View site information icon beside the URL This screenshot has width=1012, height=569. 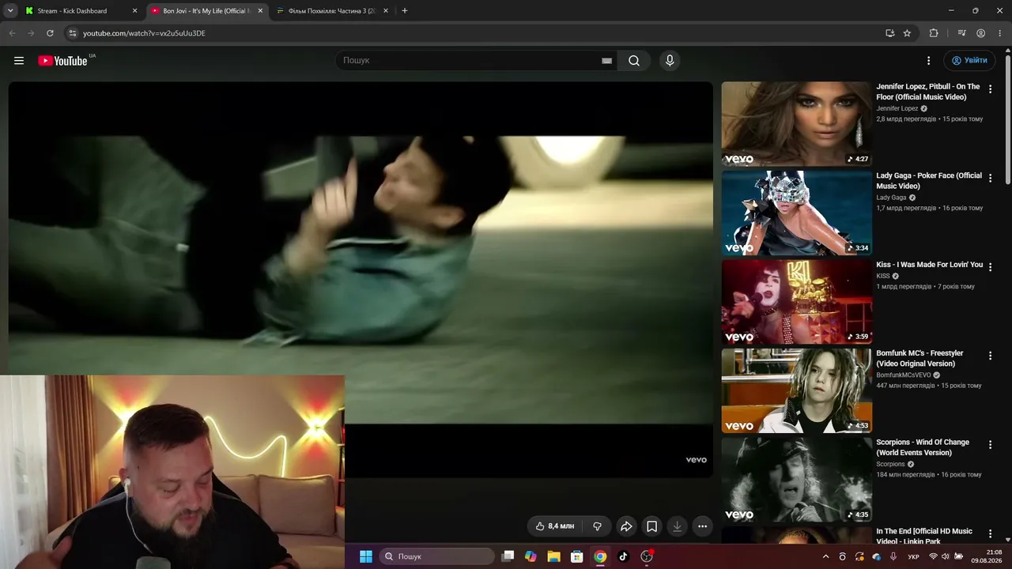pyautogui.click(x=72, y=33)
